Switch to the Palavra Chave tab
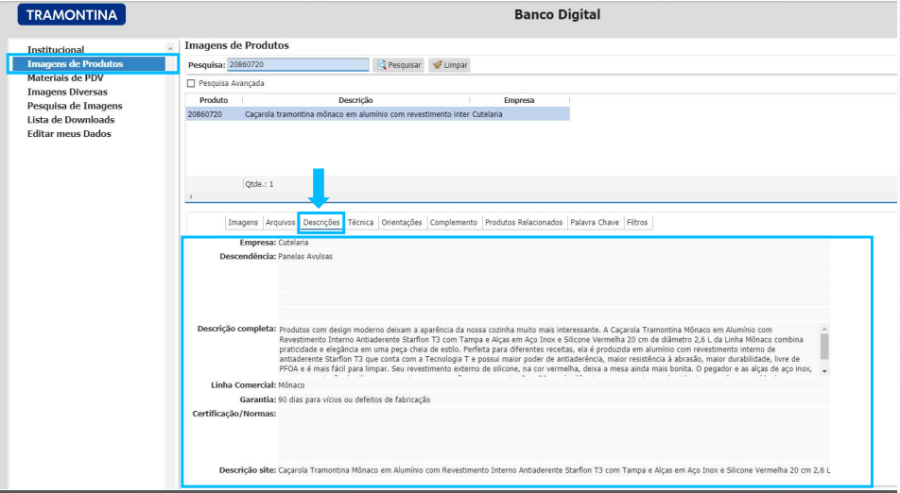The height and width of the screenshot is (493, 900). pyautogui.click(x=595, y=223)
